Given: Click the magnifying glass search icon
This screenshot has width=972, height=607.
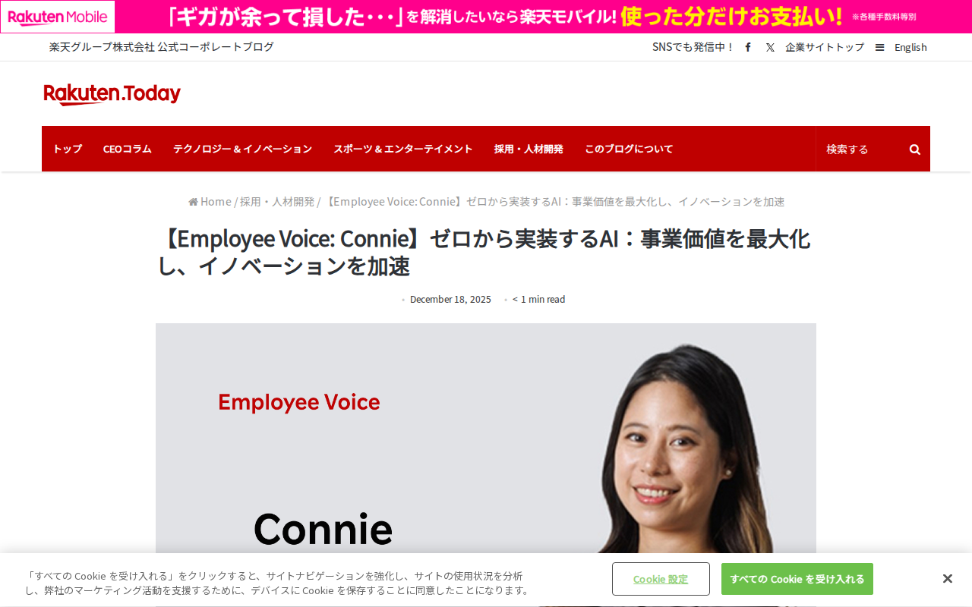Looking at the screenshot, I should point(915,149).
